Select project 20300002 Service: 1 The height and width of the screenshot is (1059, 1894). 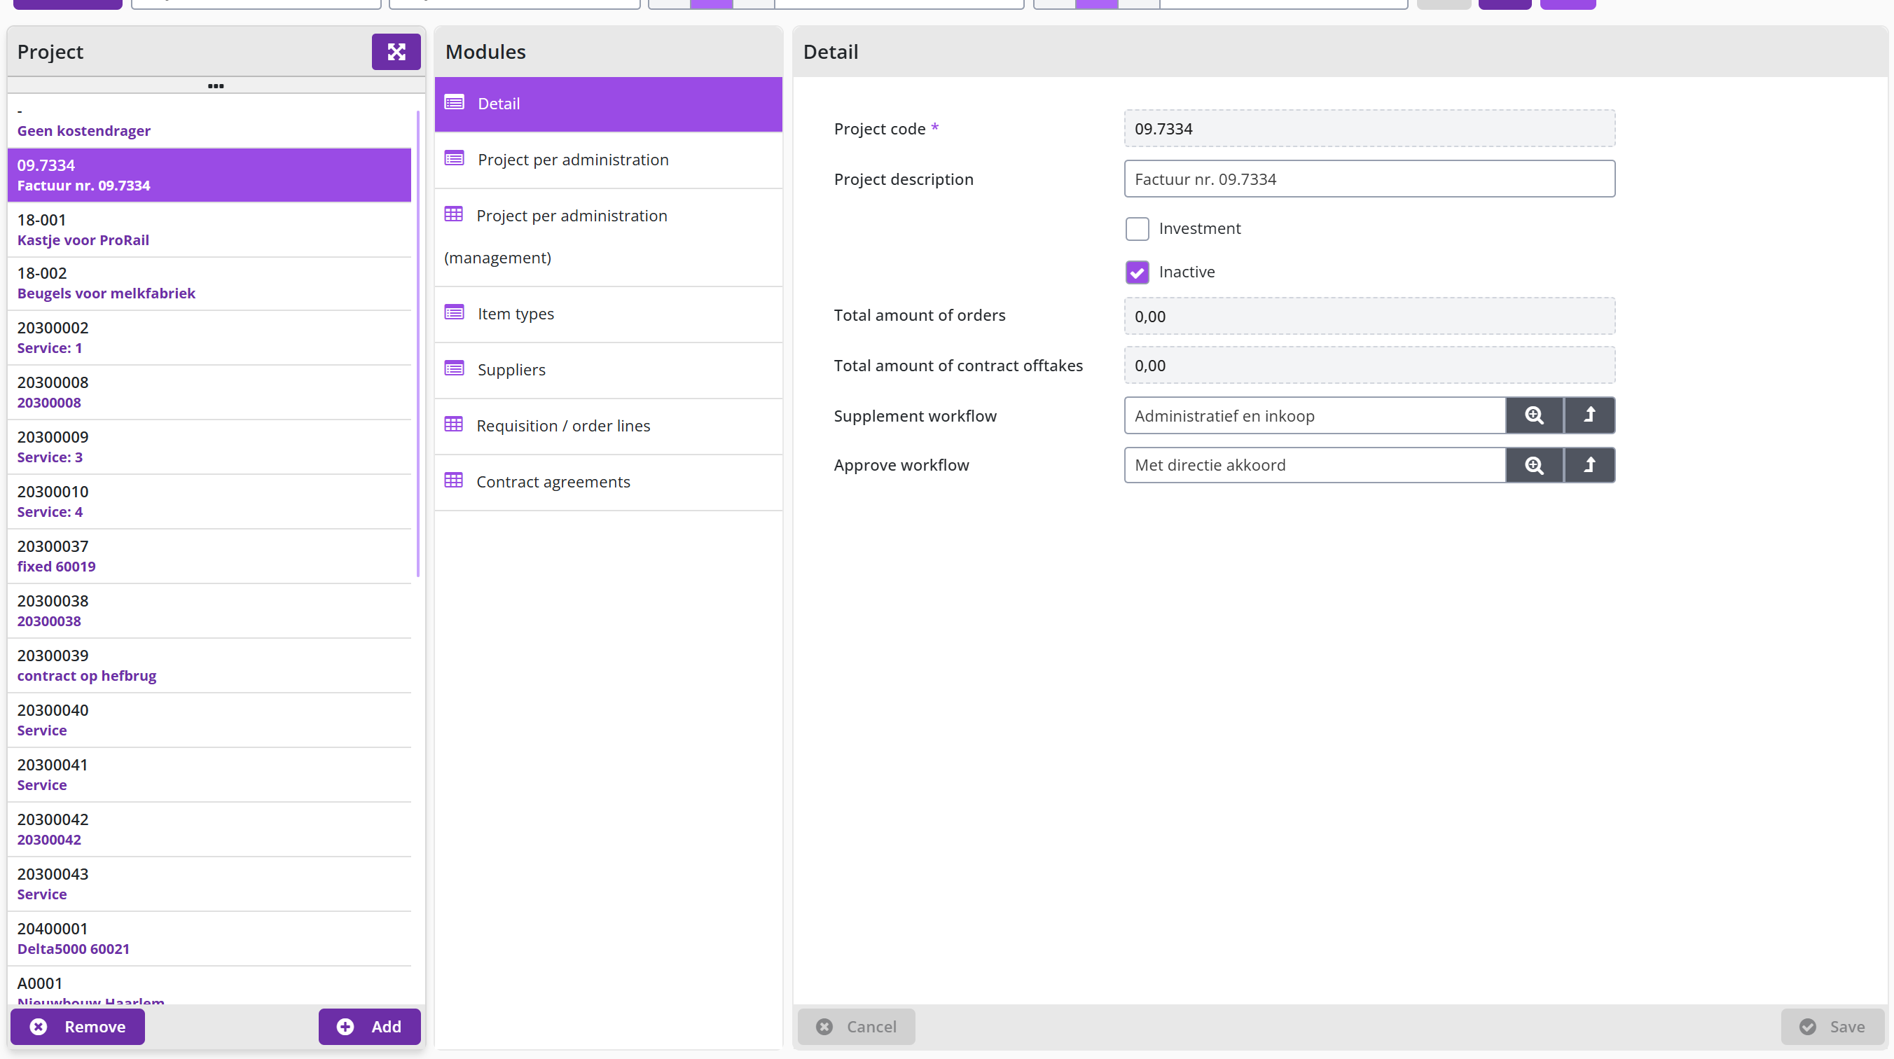click(x=209, y=338)
